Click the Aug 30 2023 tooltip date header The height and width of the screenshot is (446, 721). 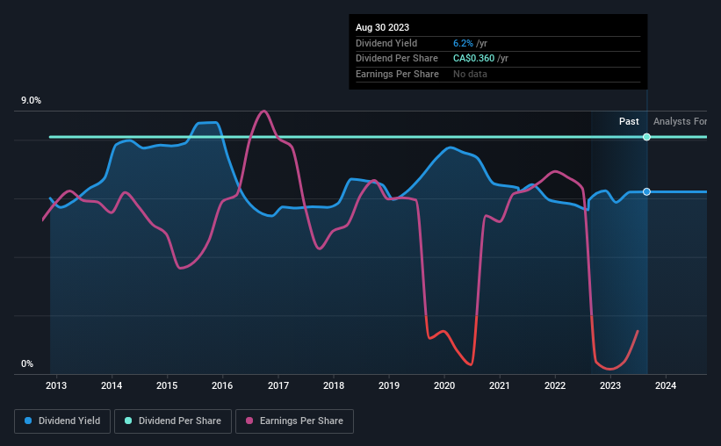click(x=382, y=27)
